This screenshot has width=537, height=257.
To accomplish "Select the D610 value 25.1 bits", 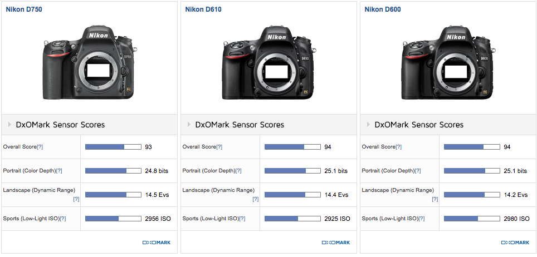I will [x=336, y=171].
